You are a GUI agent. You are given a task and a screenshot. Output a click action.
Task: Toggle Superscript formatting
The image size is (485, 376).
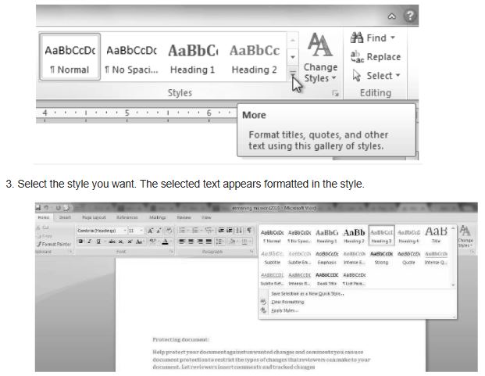pos(130,242)
